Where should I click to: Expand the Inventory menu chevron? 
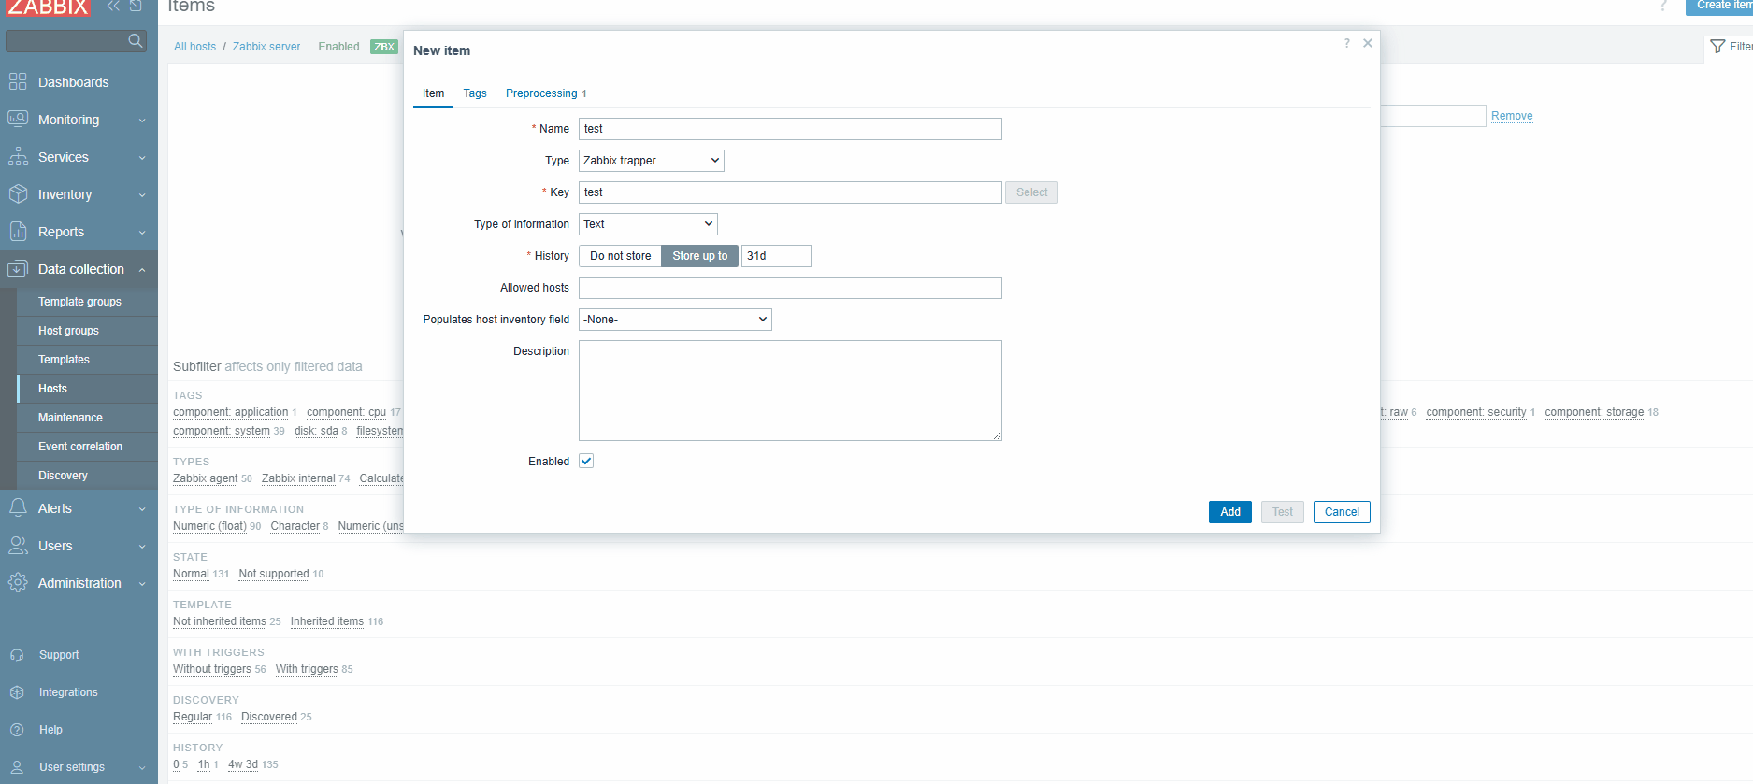tap(142, 195)
